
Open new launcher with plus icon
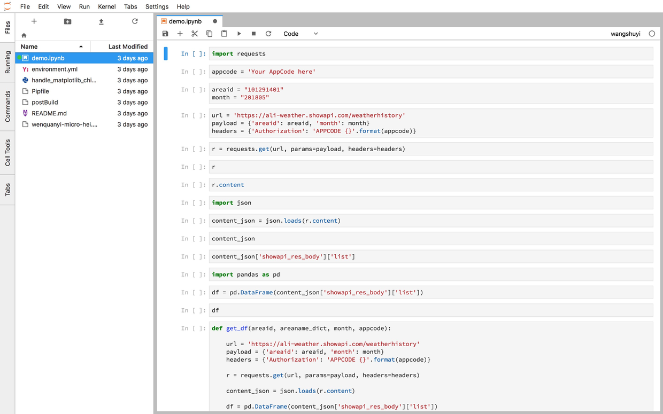click(34, 21)
